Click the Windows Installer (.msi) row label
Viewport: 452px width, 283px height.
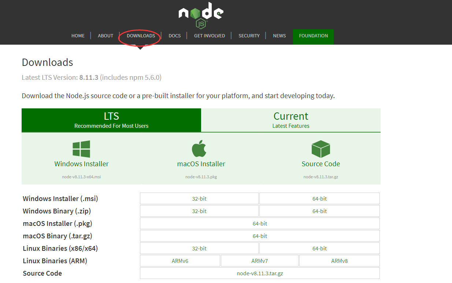pos(60,198)
